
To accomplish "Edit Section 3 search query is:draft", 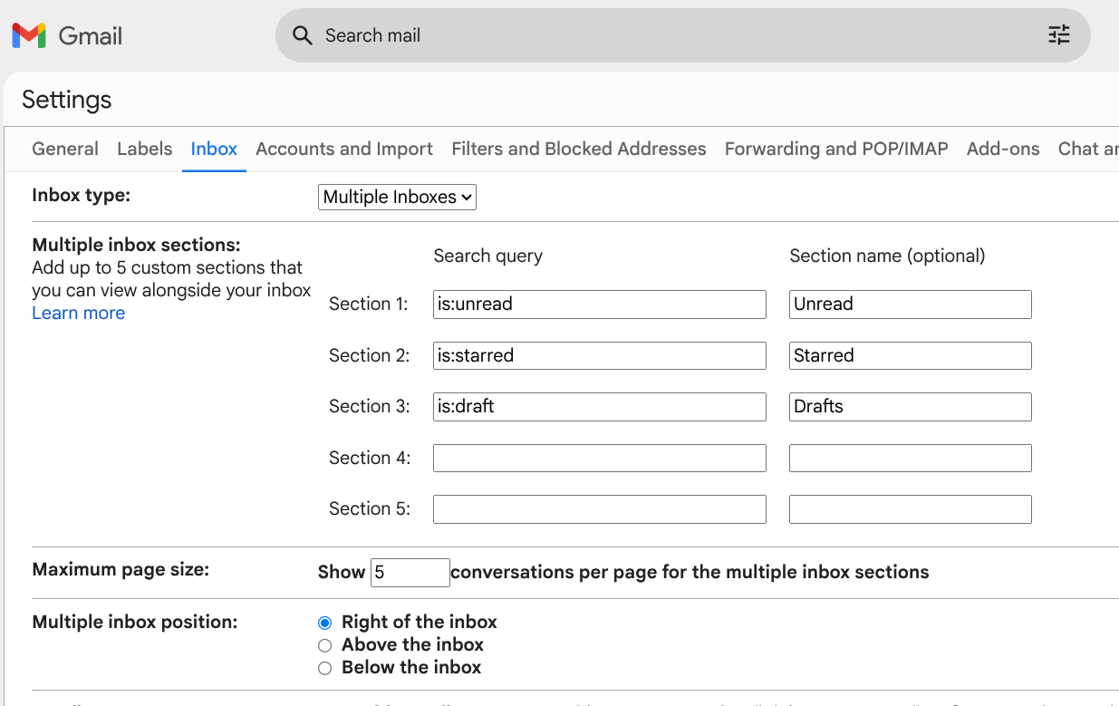I will pyautogui.click(x=600, y=407).
